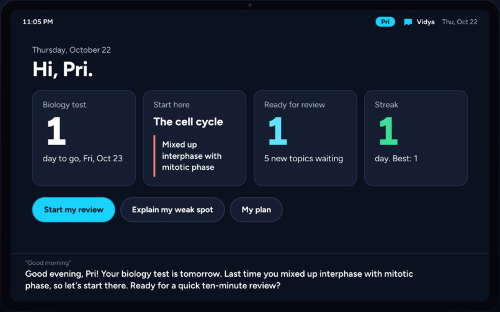
Task: Select the Pri profile badge
Action: click(385, 22)
